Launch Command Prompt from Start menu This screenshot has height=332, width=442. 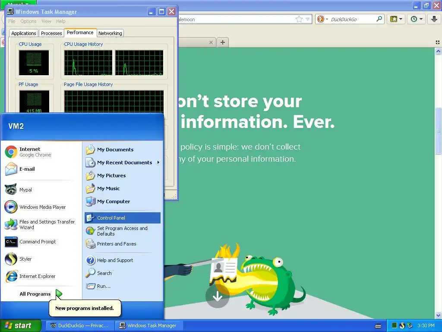click(x=31, y=242)
